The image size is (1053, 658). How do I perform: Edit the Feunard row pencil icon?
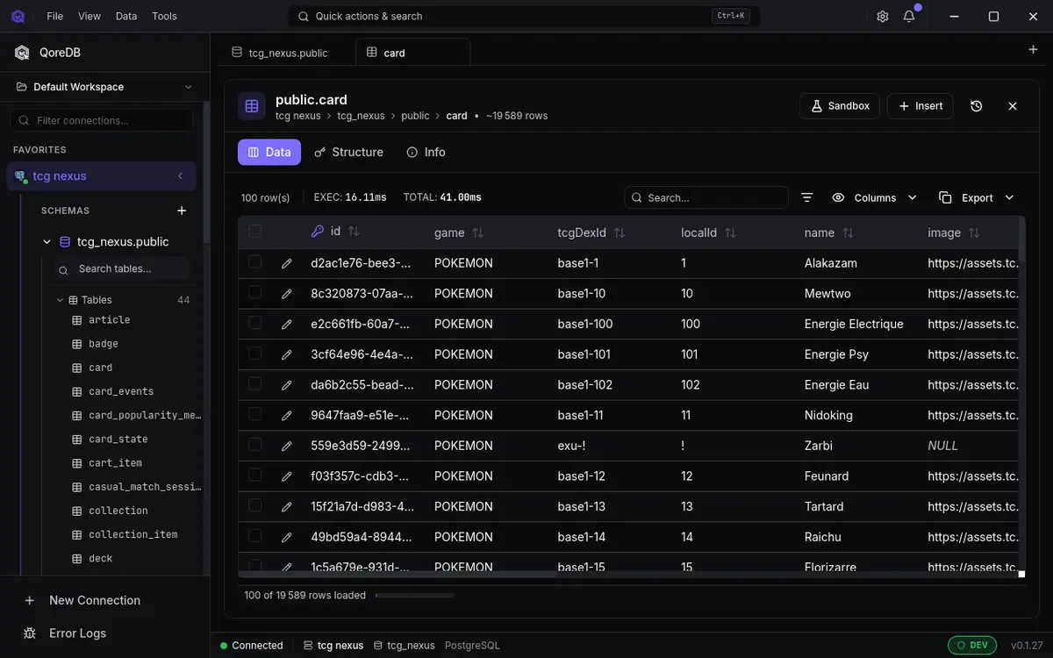(286, 476)
